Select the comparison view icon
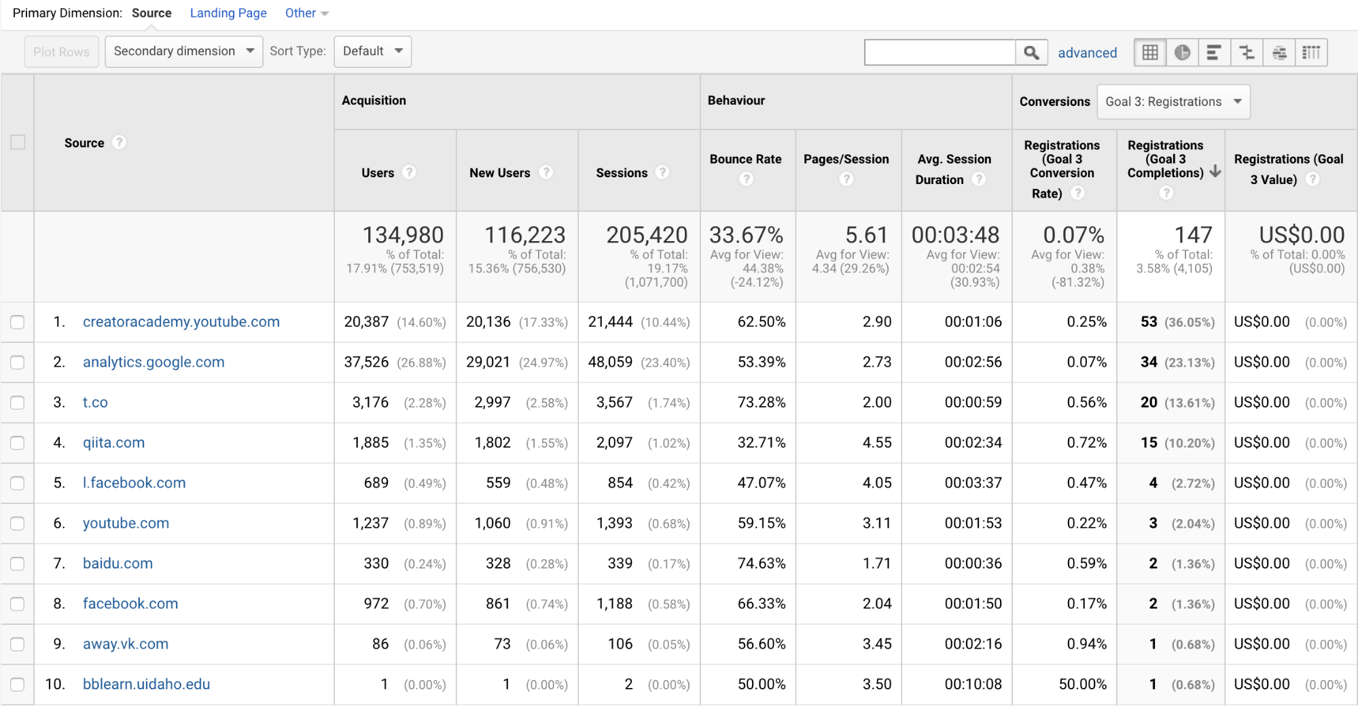 [1247, 52]
